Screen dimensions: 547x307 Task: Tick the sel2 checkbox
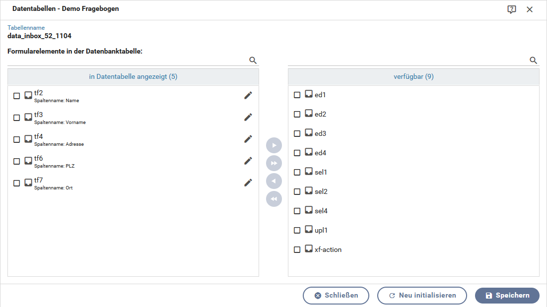[297, 192]
